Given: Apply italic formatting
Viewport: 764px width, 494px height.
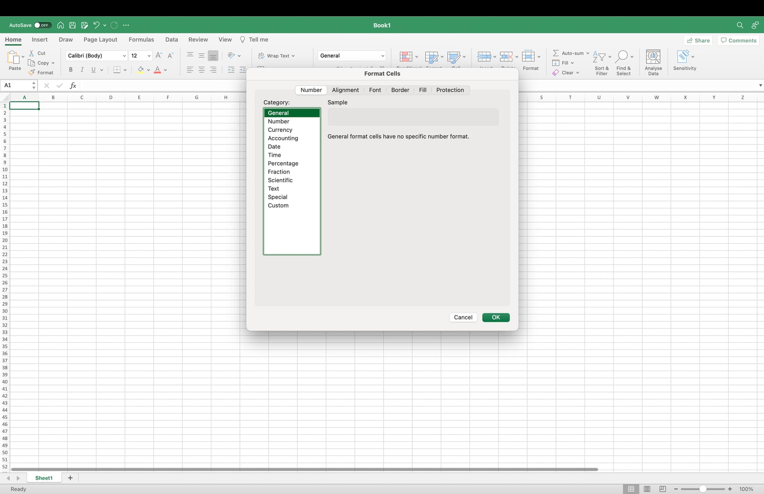Looking at the screenshot, I should [82, 70].
